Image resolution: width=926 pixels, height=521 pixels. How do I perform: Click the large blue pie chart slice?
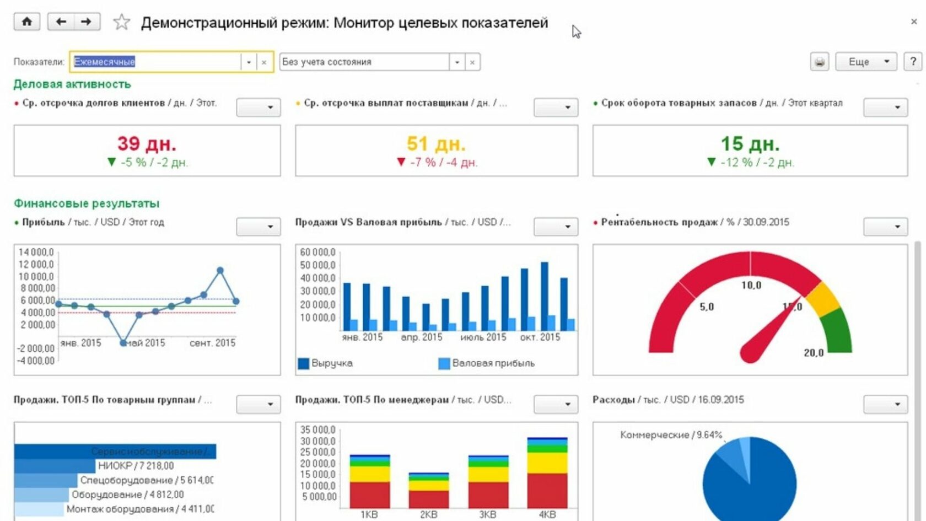[x=750, y=491]
